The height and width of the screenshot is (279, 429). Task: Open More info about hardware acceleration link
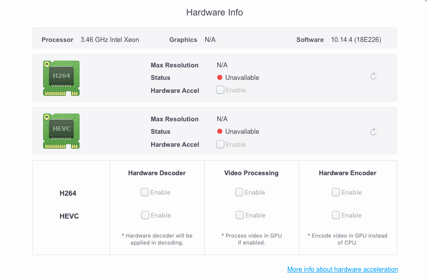tap(342, 269)
